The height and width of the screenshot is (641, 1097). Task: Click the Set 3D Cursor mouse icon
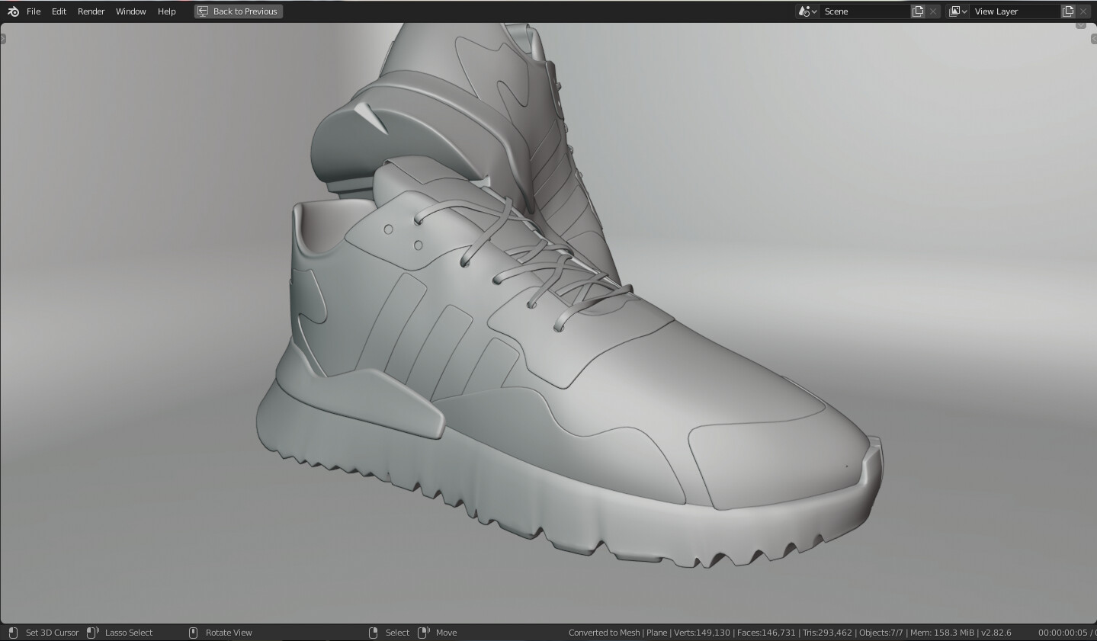coord(13,633)
